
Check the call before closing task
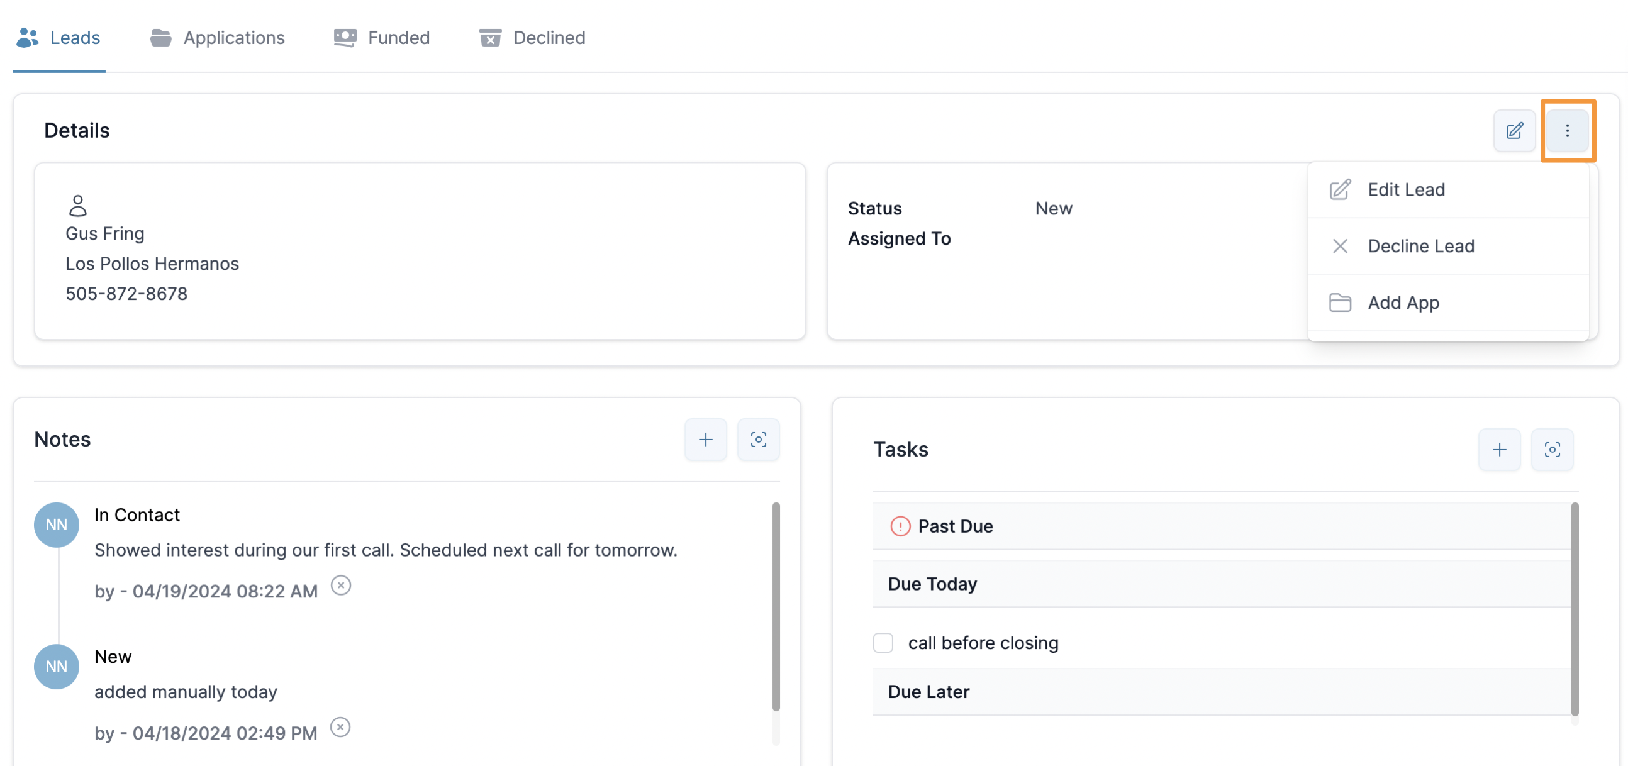pyautogui.click(x=883, y=642)
